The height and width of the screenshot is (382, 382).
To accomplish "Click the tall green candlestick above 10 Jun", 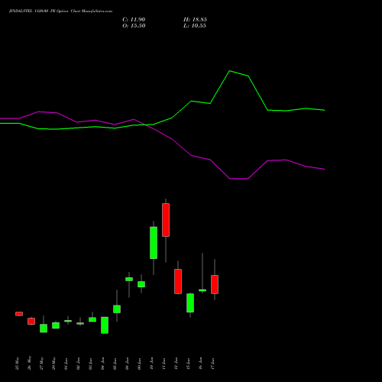I will [154, 243].
